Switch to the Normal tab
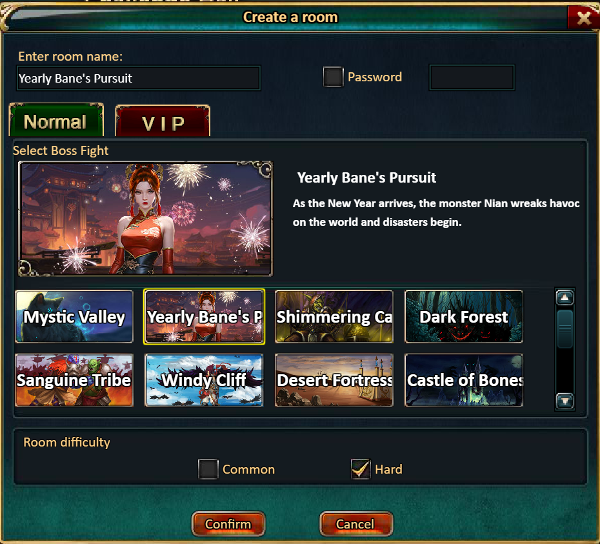This screenshot has height=544, width=600. point(56,120)
